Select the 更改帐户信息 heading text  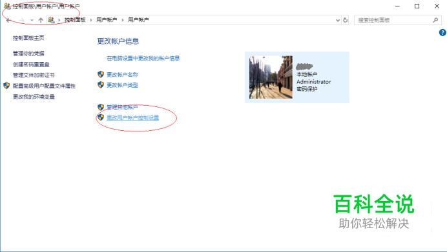[118, 41]
